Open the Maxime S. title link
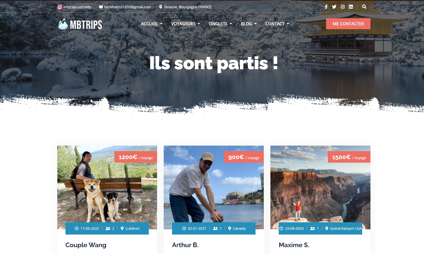The image size is (424, 254). tap(294, 245)
